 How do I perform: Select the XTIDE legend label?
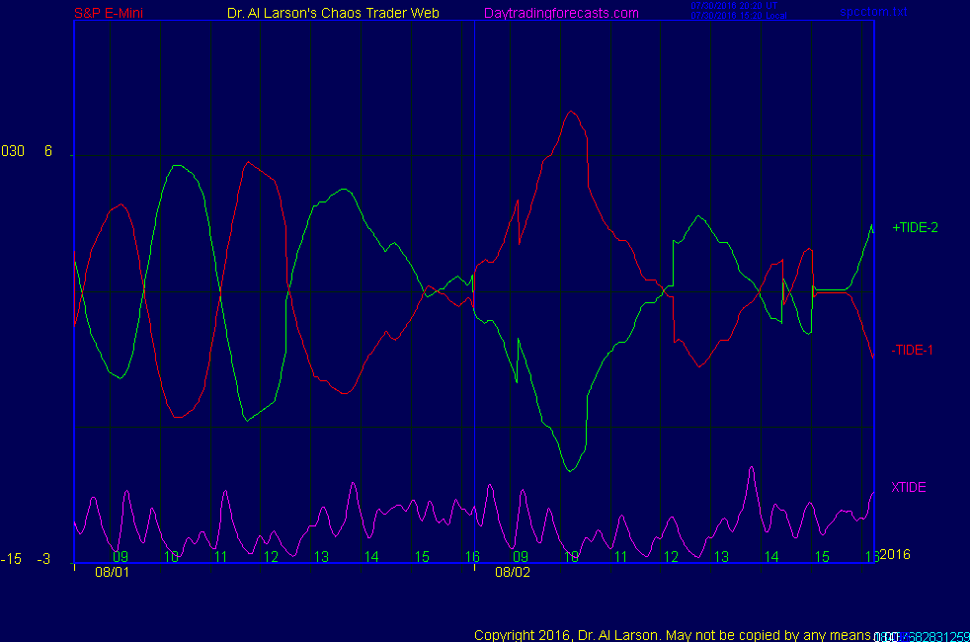909,487
